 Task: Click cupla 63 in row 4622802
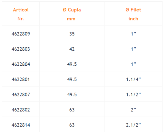tap(72, 110)
